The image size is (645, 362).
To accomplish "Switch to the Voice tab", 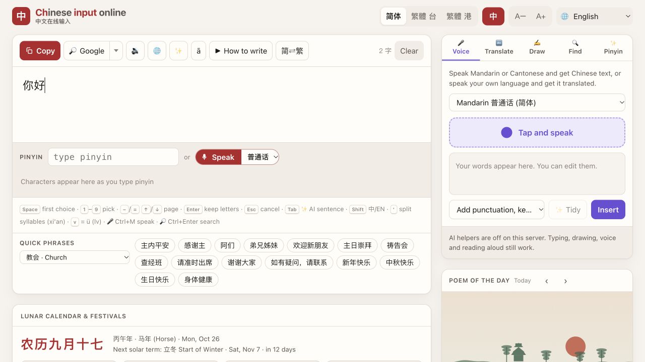I will click(x=461, y=47).
